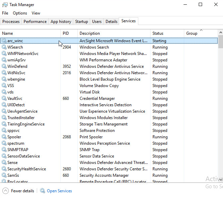The width and height of the screenshot is (223, 198).
Task: Sort services by Status column header
Action: (158, 33)
